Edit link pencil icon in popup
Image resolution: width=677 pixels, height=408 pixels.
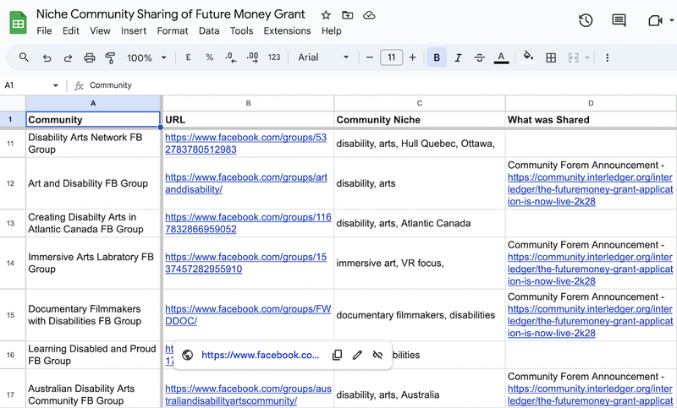point(357,355)
